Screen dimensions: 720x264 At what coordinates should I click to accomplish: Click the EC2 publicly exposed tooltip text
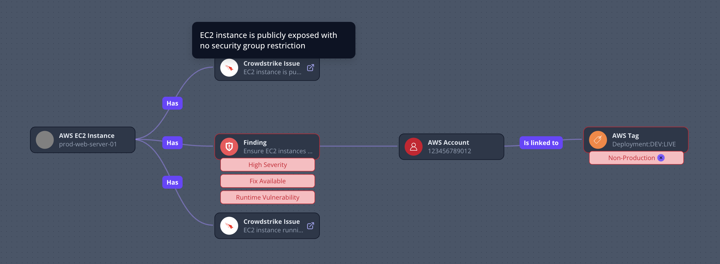(x=269, y=40)
